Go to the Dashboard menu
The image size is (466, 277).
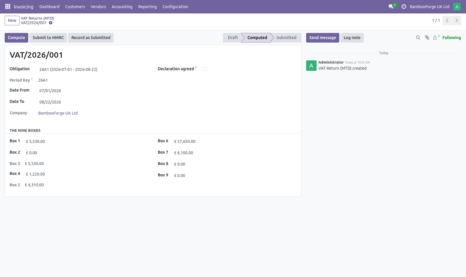coord(50,6)
